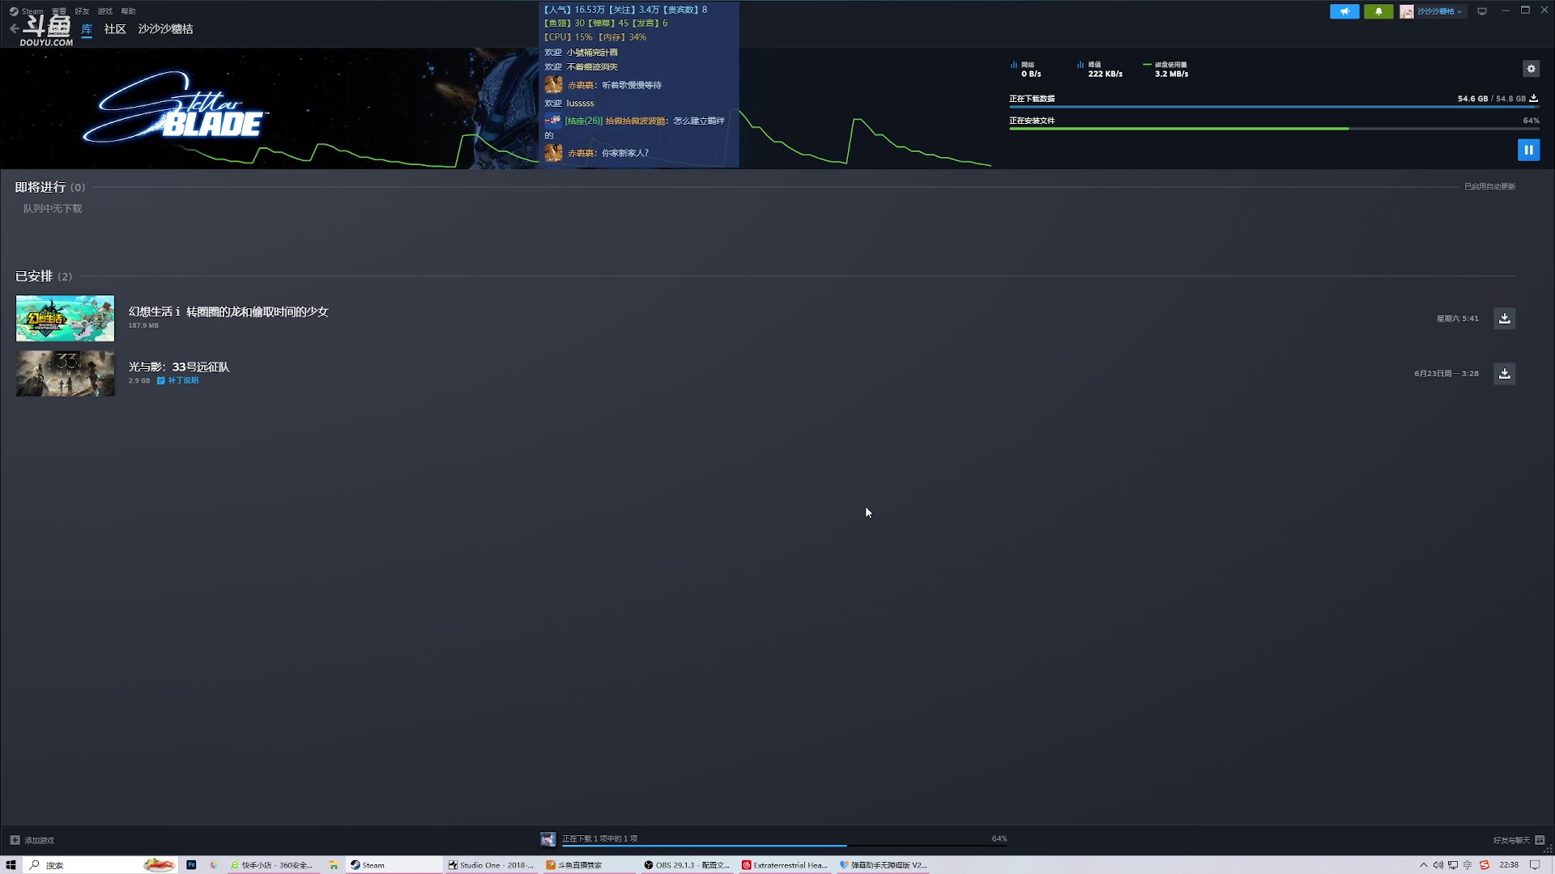1555x874 pixels.
Task: Switch to 斗鱼直播管家 taskbar window
Action: [590, 865]
